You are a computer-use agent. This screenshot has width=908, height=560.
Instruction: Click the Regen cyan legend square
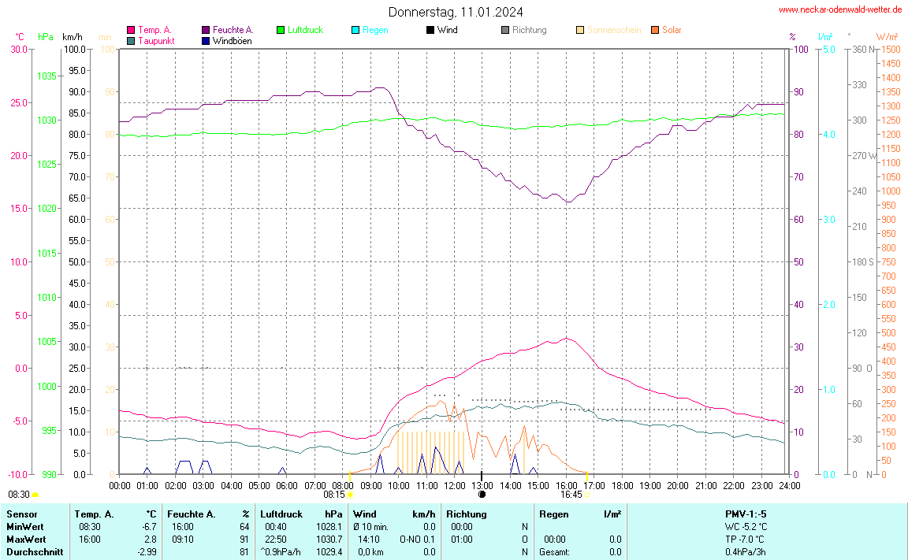[x=355, y=30]
